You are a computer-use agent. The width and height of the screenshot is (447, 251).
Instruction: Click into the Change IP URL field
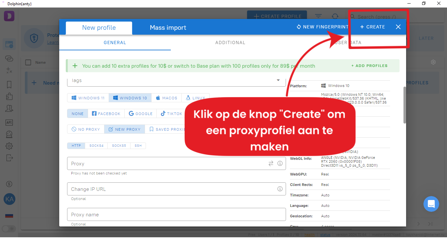tap(176, 189)
